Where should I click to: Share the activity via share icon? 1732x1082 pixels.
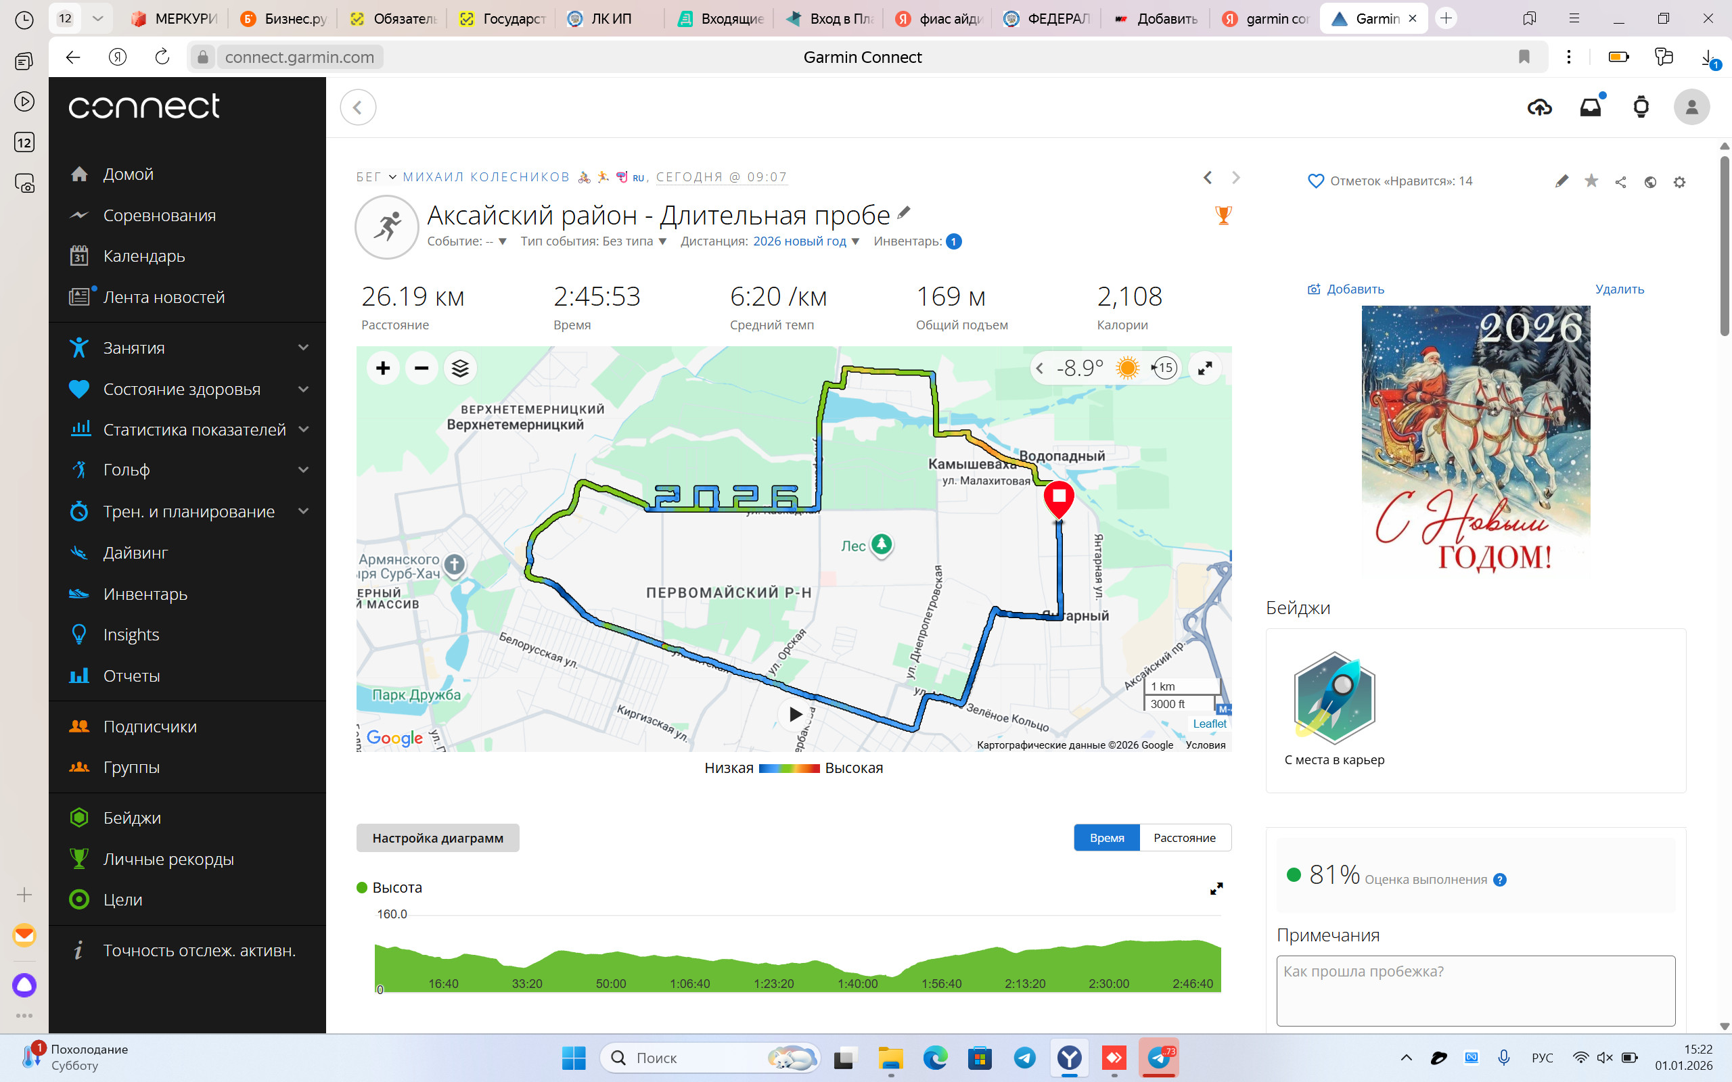[1621, 182]
